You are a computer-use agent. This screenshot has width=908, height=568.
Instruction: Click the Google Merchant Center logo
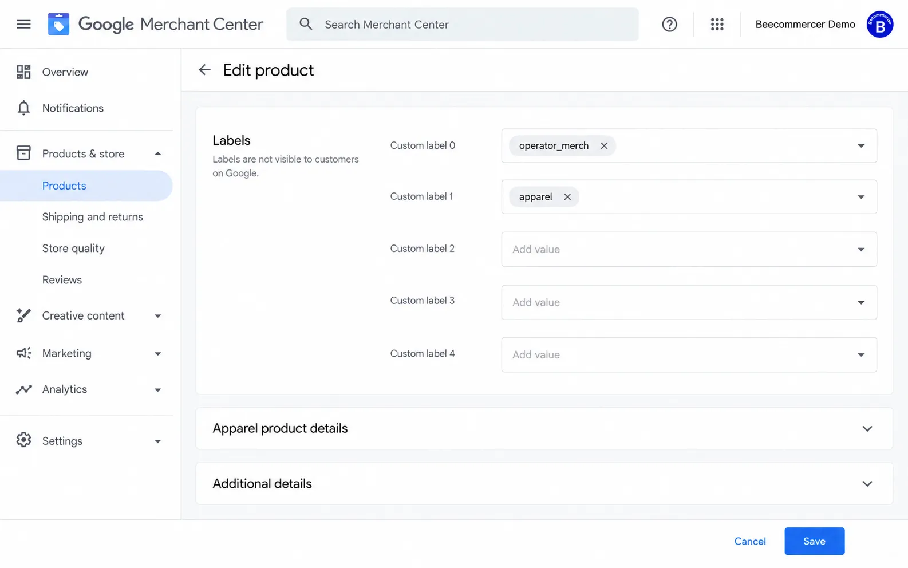[x=155, y=24]
